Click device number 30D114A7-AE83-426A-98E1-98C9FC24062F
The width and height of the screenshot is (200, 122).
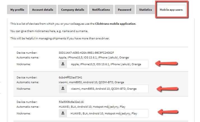[x=86, y=53]
